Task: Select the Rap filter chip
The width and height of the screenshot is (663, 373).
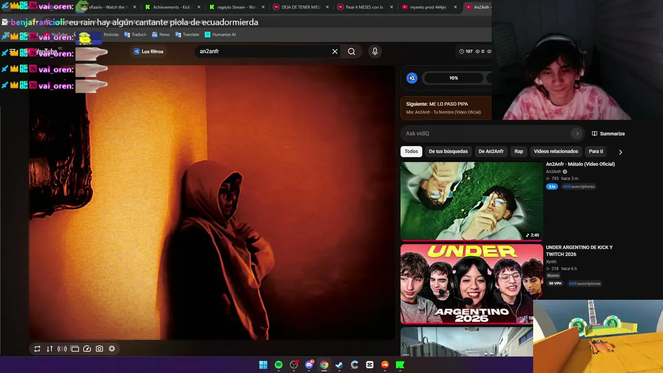Action: (518, 151)
